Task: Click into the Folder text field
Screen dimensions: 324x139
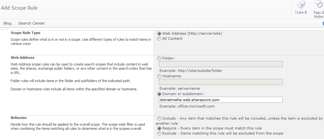Action: pos(220,64)
